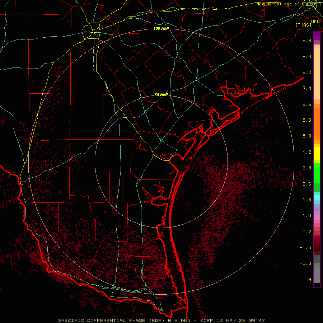Viewport: 323px width, 323px height.
Task: Pick the bright green segment of color bar
Action: point(317,173)
